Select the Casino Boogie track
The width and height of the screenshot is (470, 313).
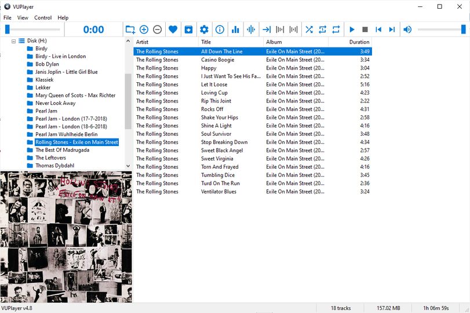pos(253,60)
